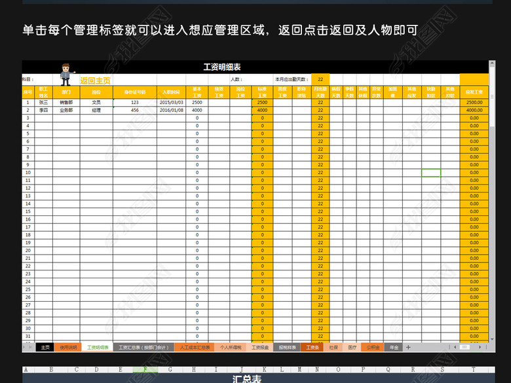Select the 月出勤天数 column header
The height and width of the screenshot is (383, 511).
[320, 92]
